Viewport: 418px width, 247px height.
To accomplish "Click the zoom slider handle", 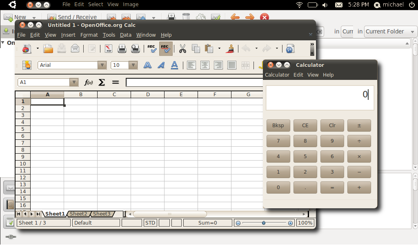I will [264, 223].
